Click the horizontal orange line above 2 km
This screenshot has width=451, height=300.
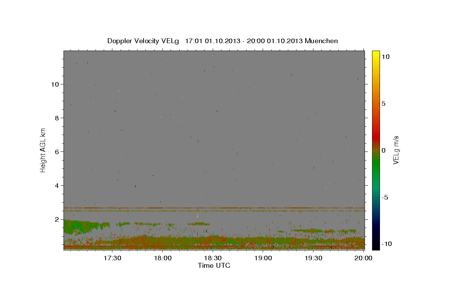click(x=214, y=208)
